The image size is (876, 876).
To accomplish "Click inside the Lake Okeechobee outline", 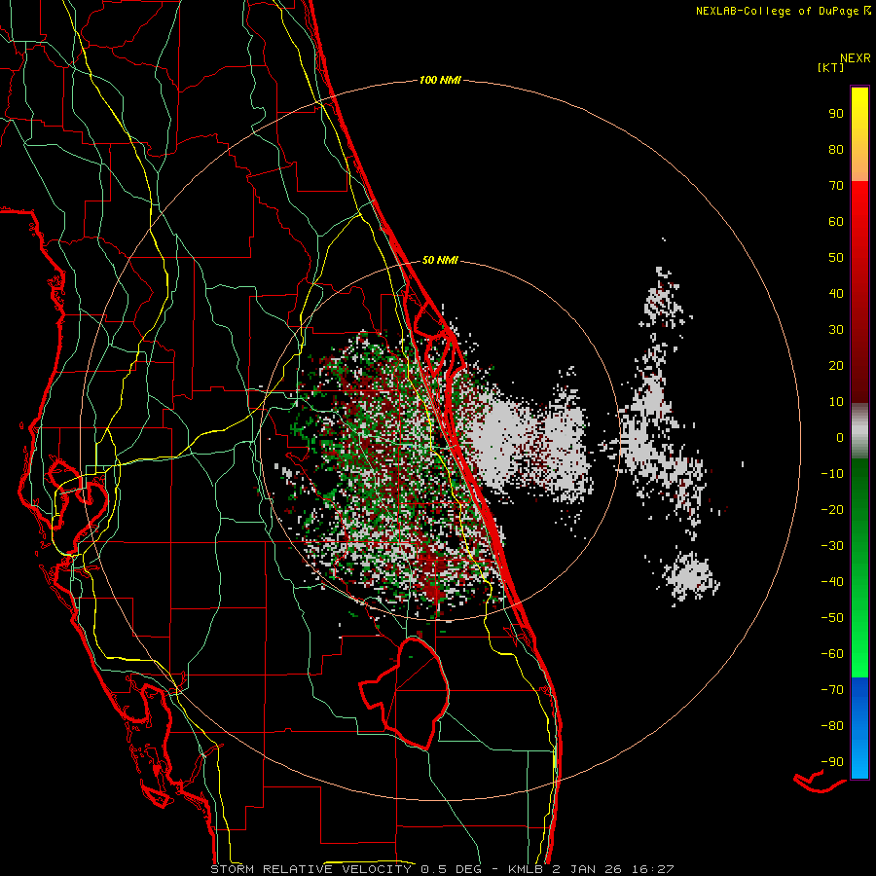I will [417, 693].
